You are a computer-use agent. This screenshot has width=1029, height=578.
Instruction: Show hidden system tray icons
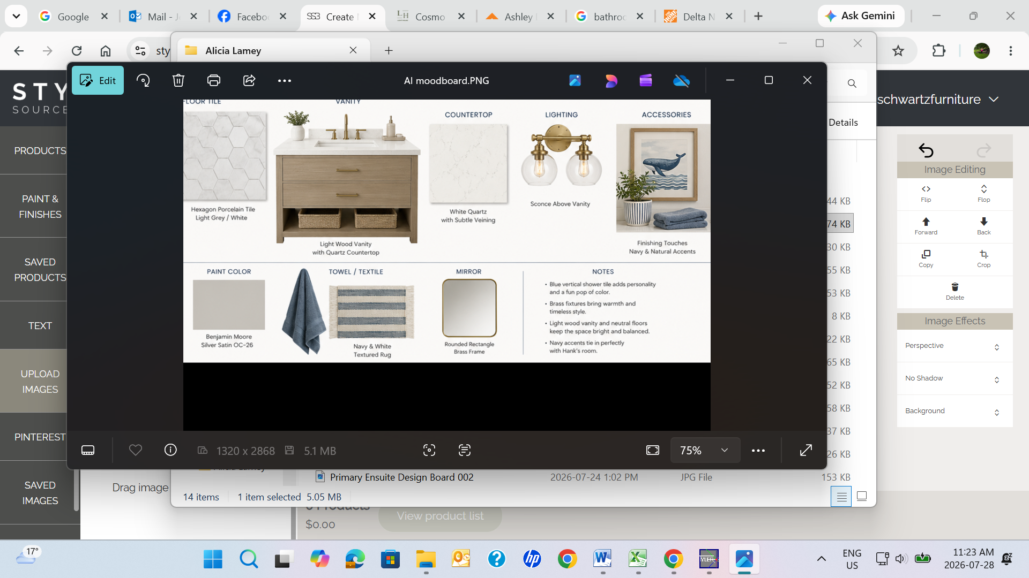coord(821,559)
